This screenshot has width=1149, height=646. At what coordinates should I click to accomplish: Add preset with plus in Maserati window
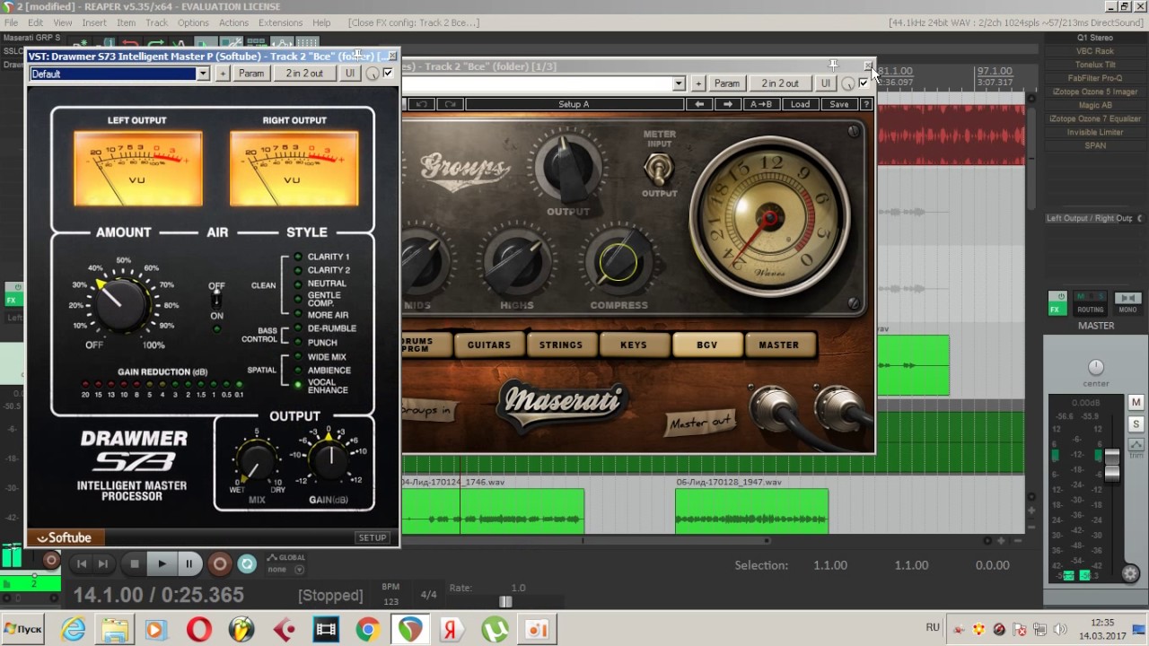pos(698,83)
